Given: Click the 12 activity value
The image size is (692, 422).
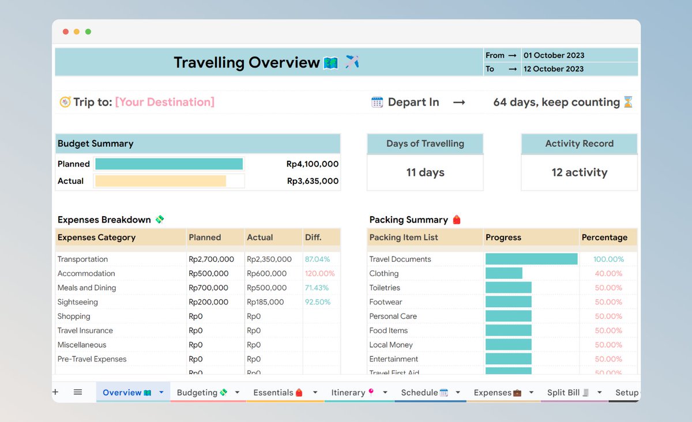Looking at the screenshot, I should [580, 172].
